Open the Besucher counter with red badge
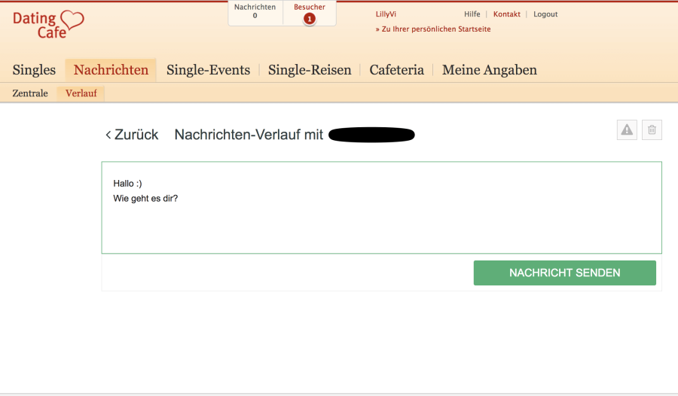The width and height of the screenshot is (678, 396). (309, 14)
